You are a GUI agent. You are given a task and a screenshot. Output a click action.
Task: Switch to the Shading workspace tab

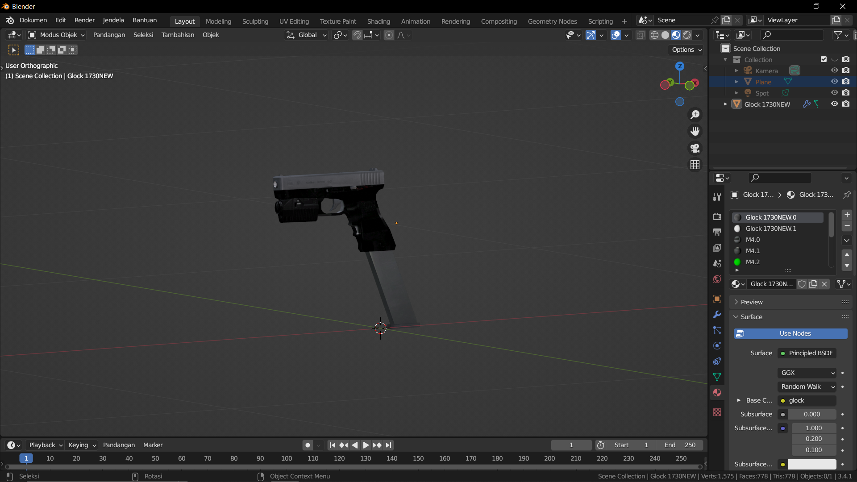click(379, 21)
